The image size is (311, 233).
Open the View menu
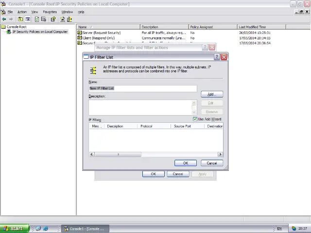pyautogui.click(x=35, y=12)
